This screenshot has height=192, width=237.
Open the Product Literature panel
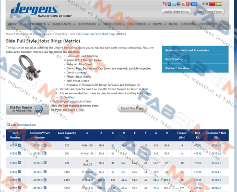click(x=195, y=68)
